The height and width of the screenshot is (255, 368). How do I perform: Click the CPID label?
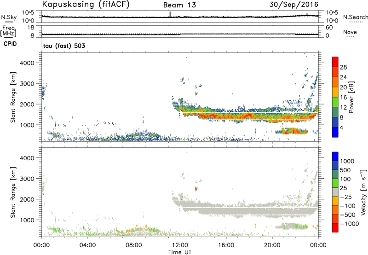click(10, 44)
